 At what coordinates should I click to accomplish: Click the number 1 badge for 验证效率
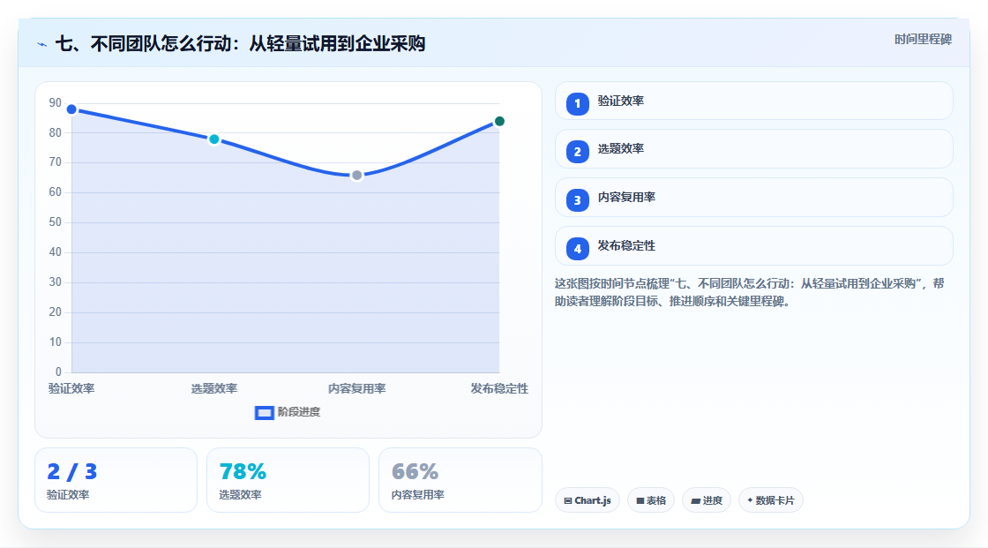pyautogui.click(x=577, y=104)
